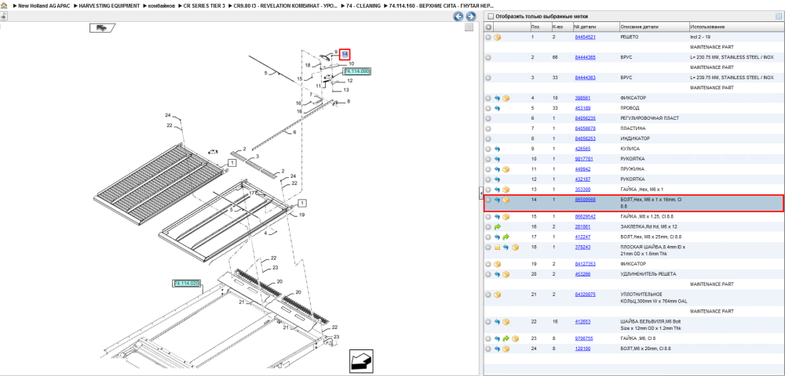Image resolution: width=785 pixels, height=376 pixels.
Task: Click the green arrow icon for part 412247
Action: 506,237
